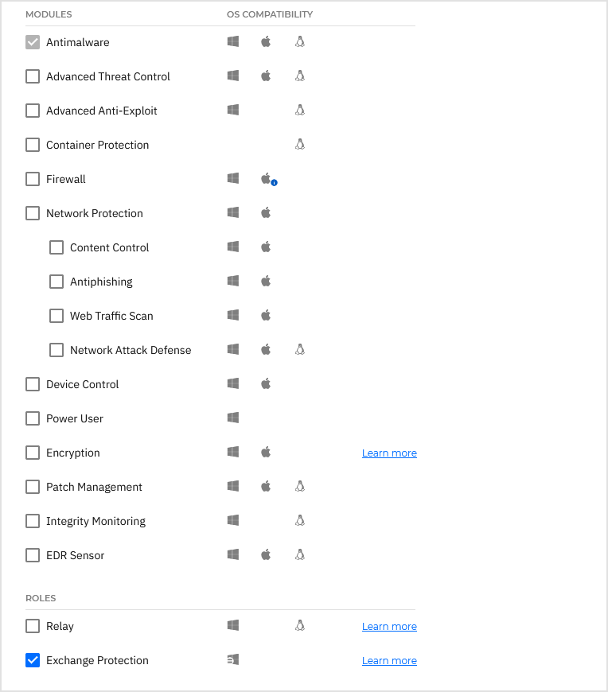The image size is (608, 692).
Task: Select the Network Protection parent checkbox
Action: [x=33, y=213]
